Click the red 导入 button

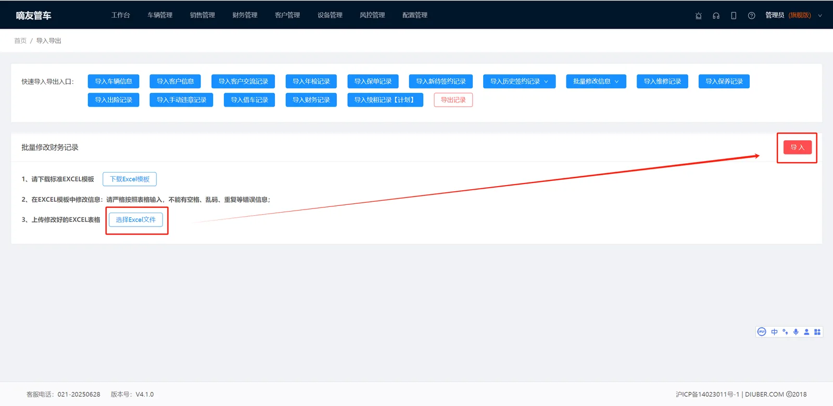click(x=797, y=147)
